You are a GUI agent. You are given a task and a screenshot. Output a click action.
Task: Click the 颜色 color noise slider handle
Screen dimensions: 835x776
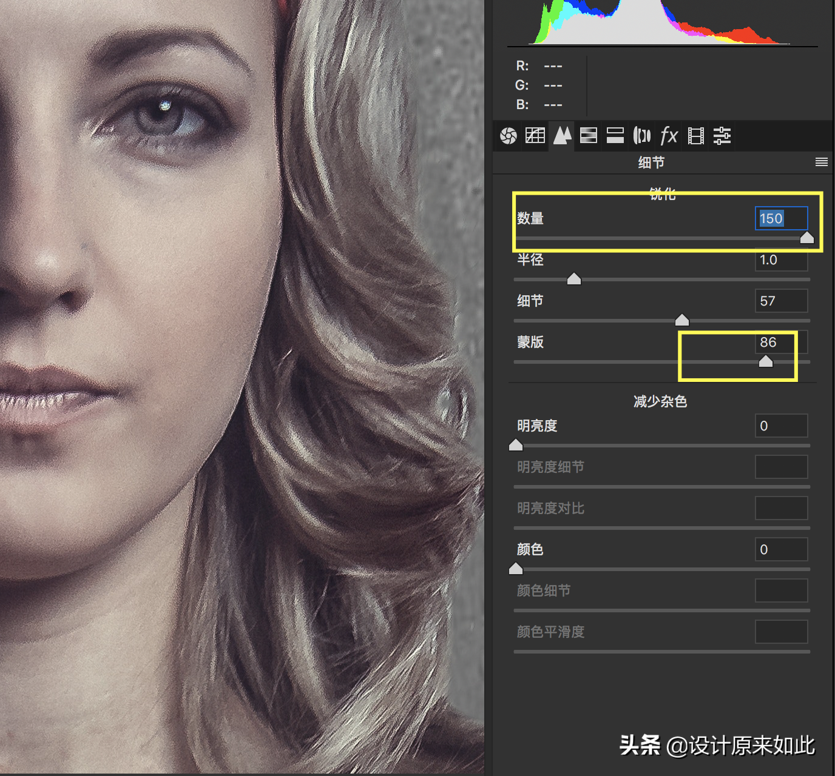pos(516,569)
